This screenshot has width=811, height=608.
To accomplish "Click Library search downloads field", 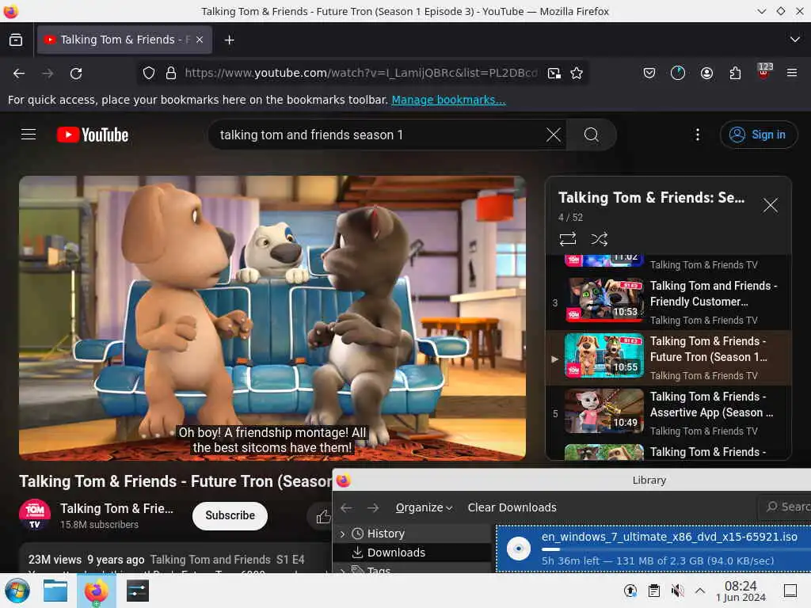I will coord(784,507).
